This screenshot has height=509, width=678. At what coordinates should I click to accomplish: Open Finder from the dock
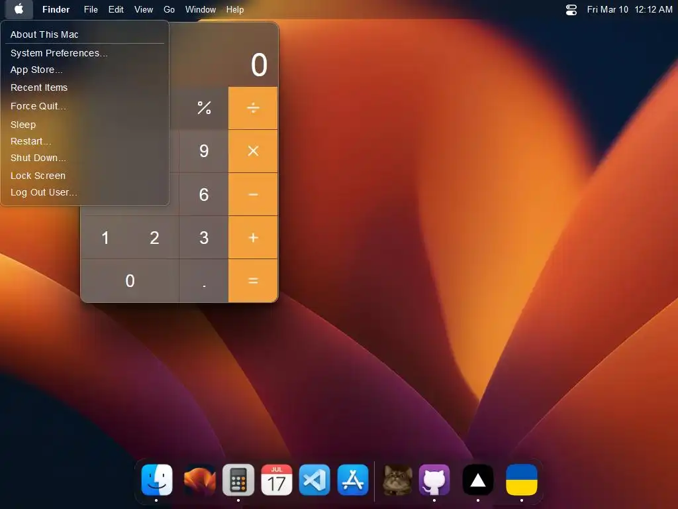click(156, 480)
